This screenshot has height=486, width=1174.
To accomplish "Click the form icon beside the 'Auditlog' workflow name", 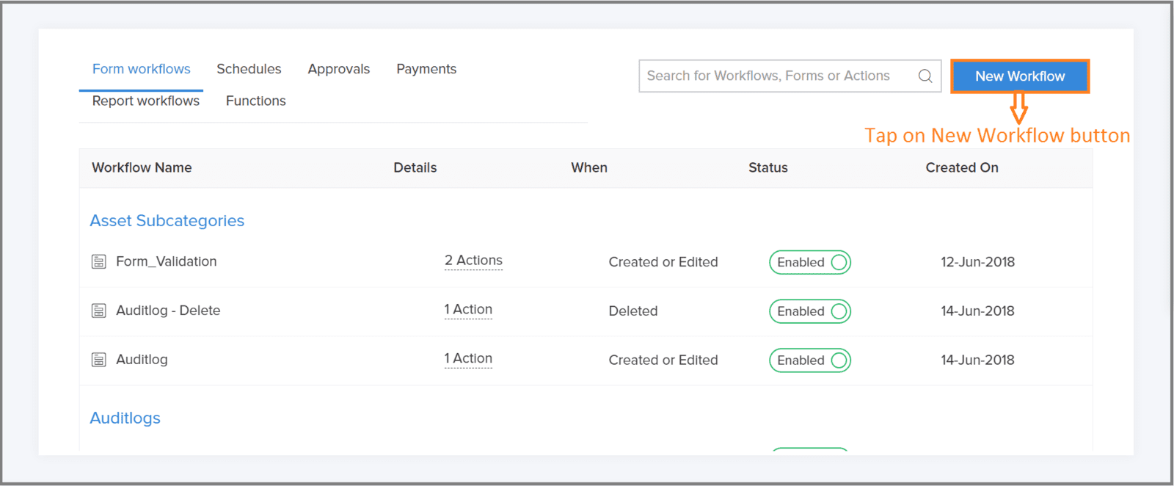I will pyautogui.click(x=98, y=360).
